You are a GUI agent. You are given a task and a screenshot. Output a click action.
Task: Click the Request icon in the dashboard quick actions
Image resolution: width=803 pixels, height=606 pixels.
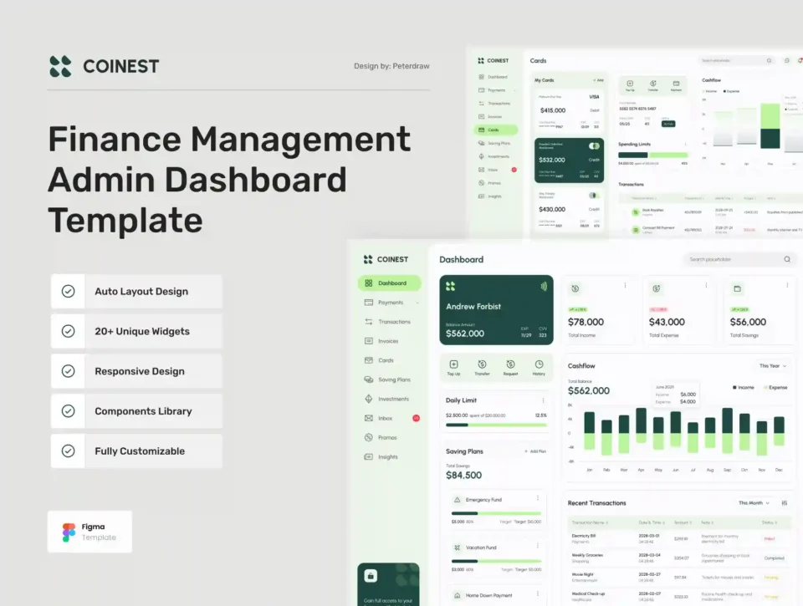tap(510, 364)
